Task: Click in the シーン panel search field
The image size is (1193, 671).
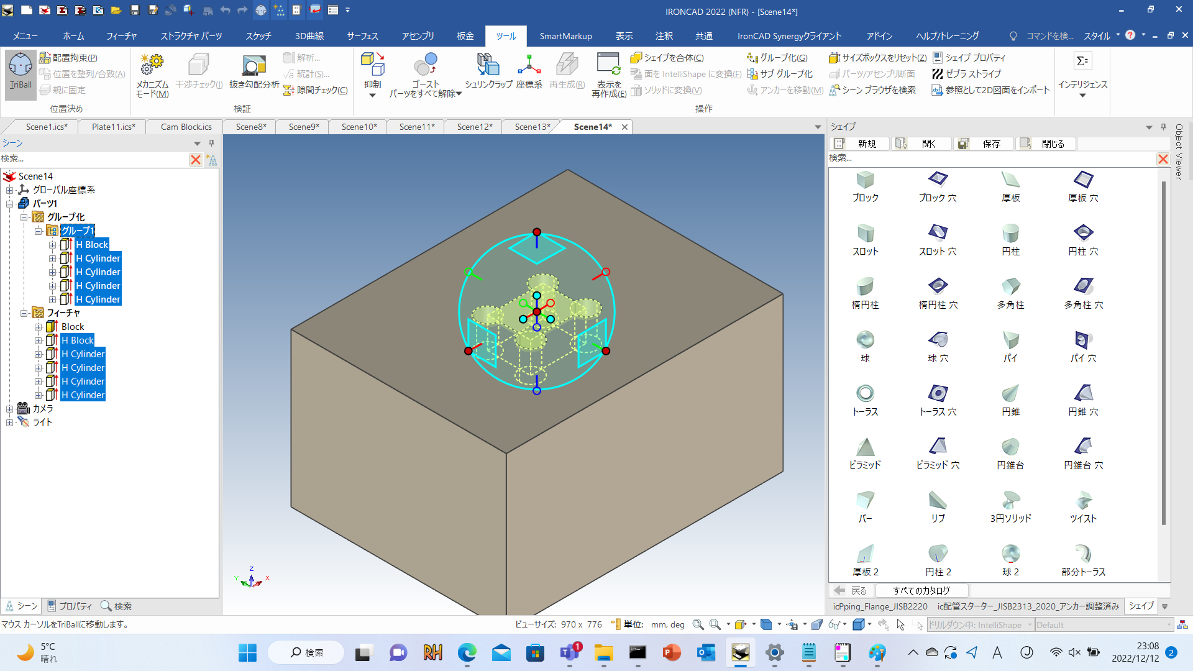Action: pos(93,159)
